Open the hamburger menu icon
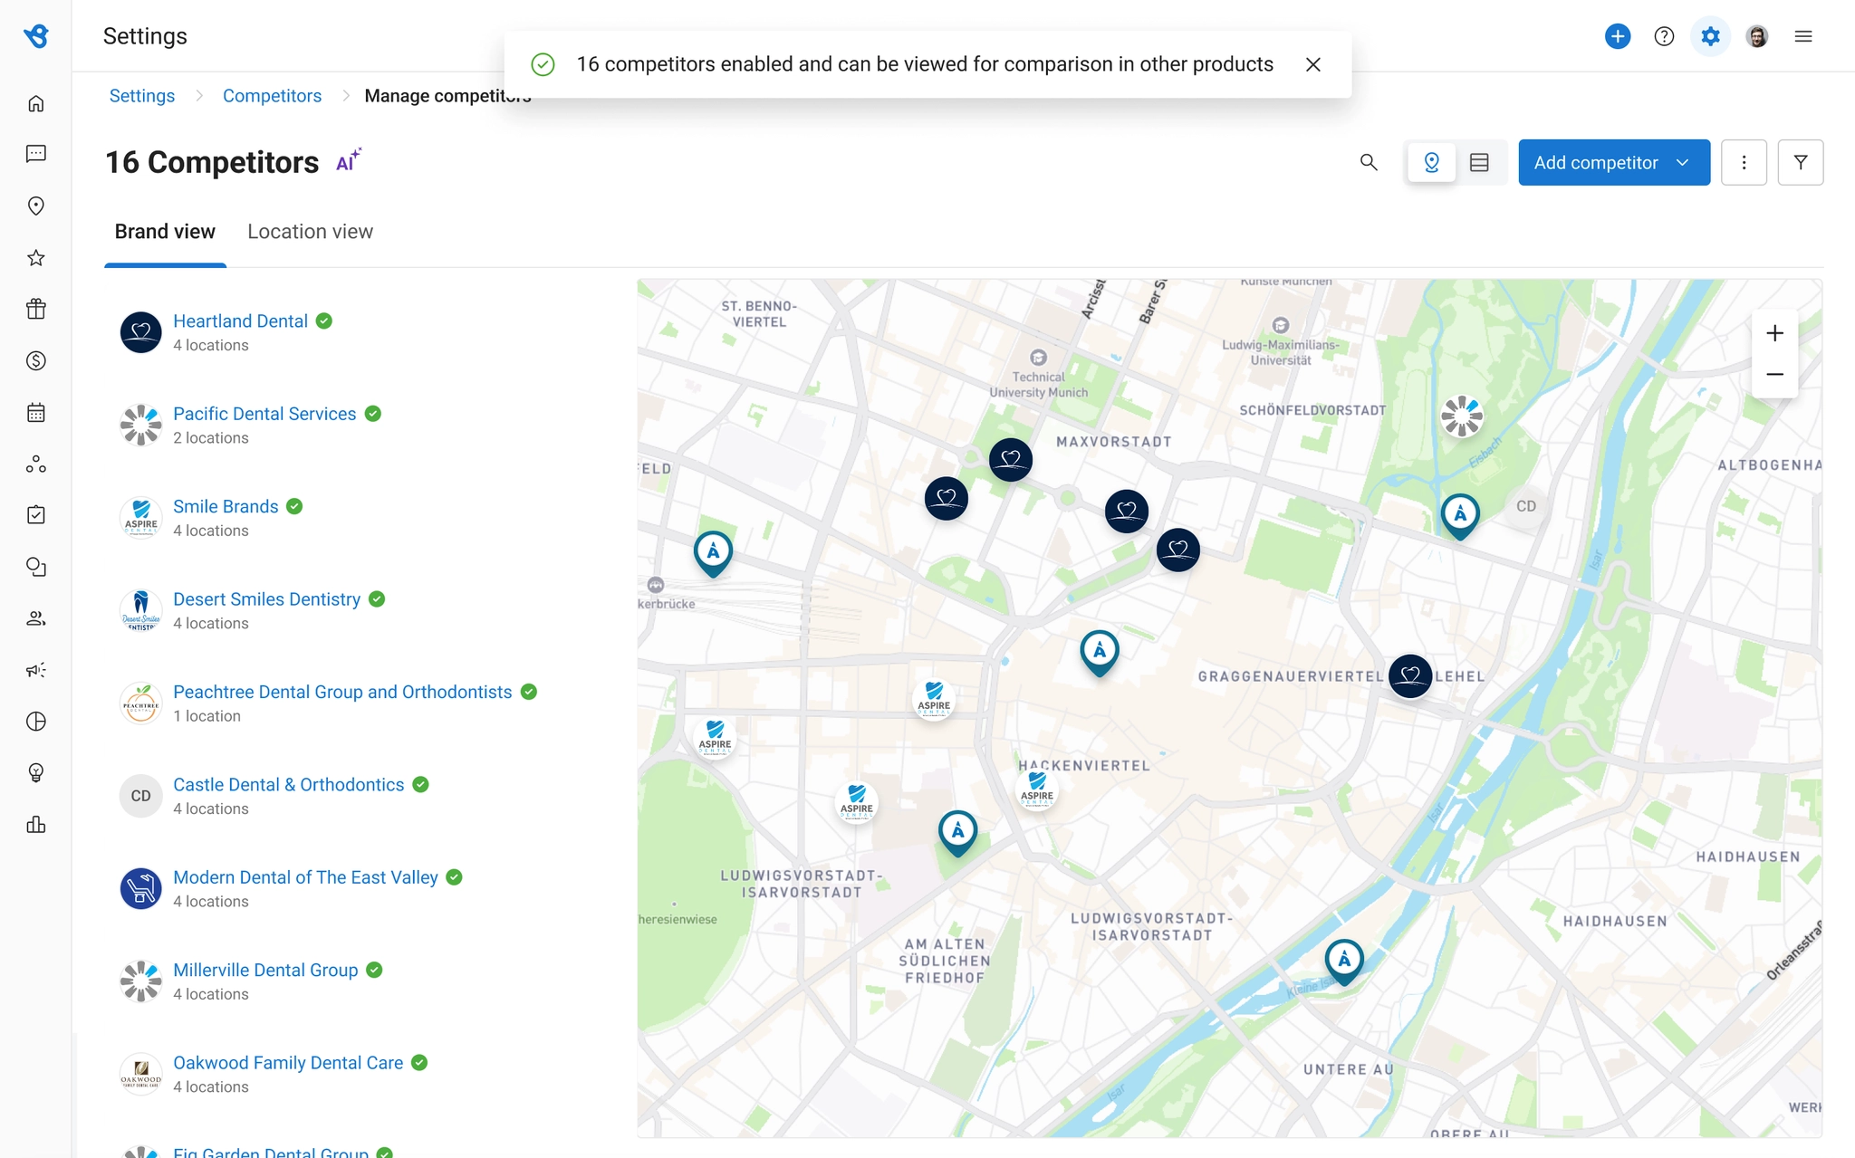This screenshot has height=1158, width=1855. tap(1803, 36)
